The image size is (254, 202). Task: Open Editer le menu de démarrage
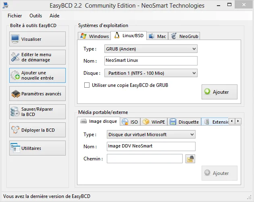coord(37,57)
